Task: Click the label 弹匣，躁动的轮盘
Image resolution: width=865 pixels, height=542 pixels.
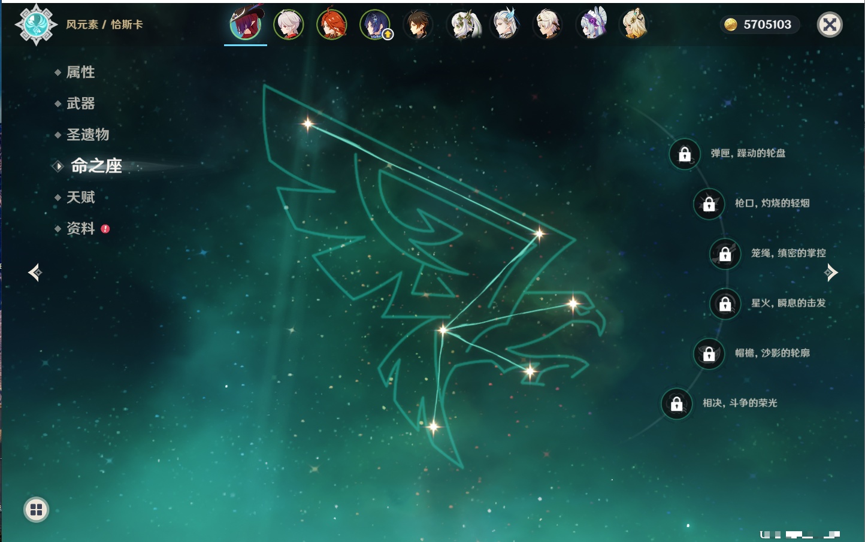Action: tap(748, 153)
